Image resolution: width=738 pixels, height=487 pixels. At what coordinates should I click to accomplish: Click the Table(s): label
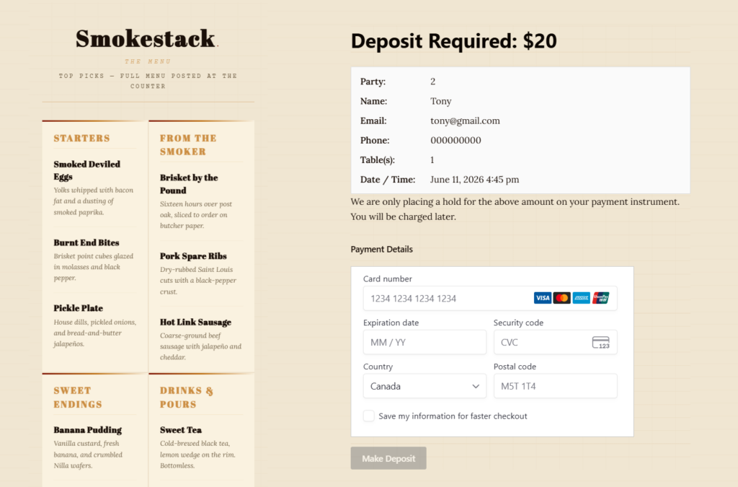(x=378, y=160)
